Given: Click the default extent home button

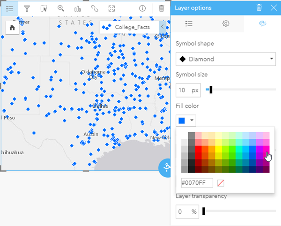Looking at the screenshot, I should point(12,28).
